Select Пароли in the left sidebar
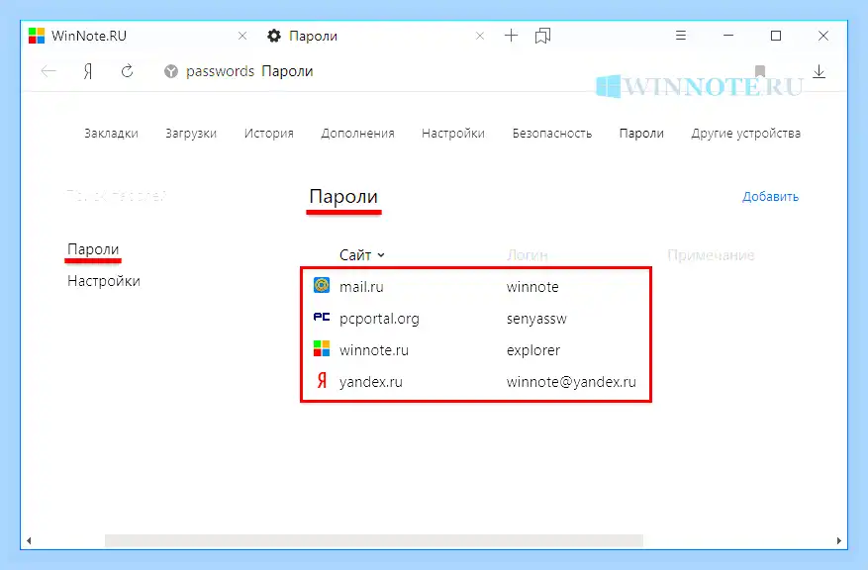Image resolution: width=868 pixels, height=570 pixels. pos(93,249)
